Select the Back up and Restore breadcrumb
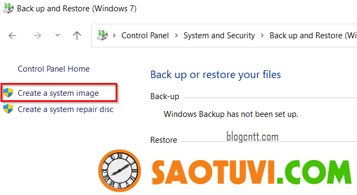 coord(313,36)
